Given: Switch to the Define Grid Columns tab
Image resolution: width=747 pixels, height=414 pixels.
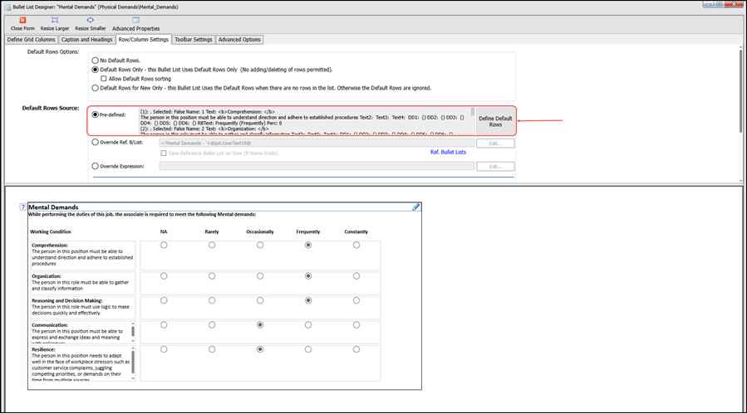Looking at the screenshot, I should click(31, 40).
